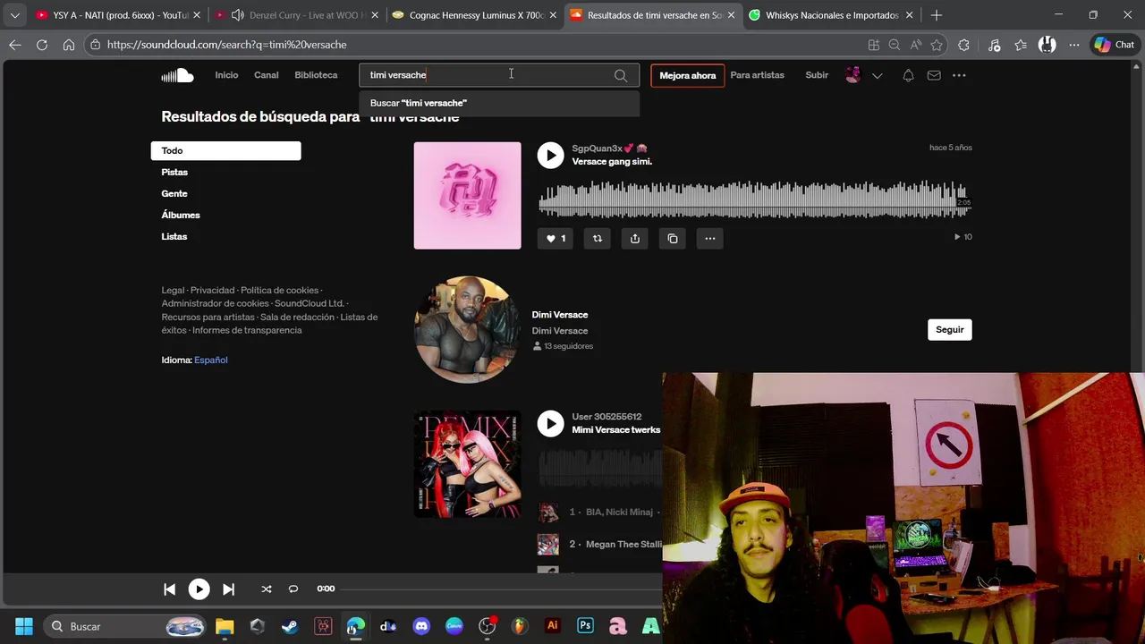This screenshot has width=1145, height=644.
Task: Switch to Cognac Hennessy Luminus tab
Action: click(475, 15)
